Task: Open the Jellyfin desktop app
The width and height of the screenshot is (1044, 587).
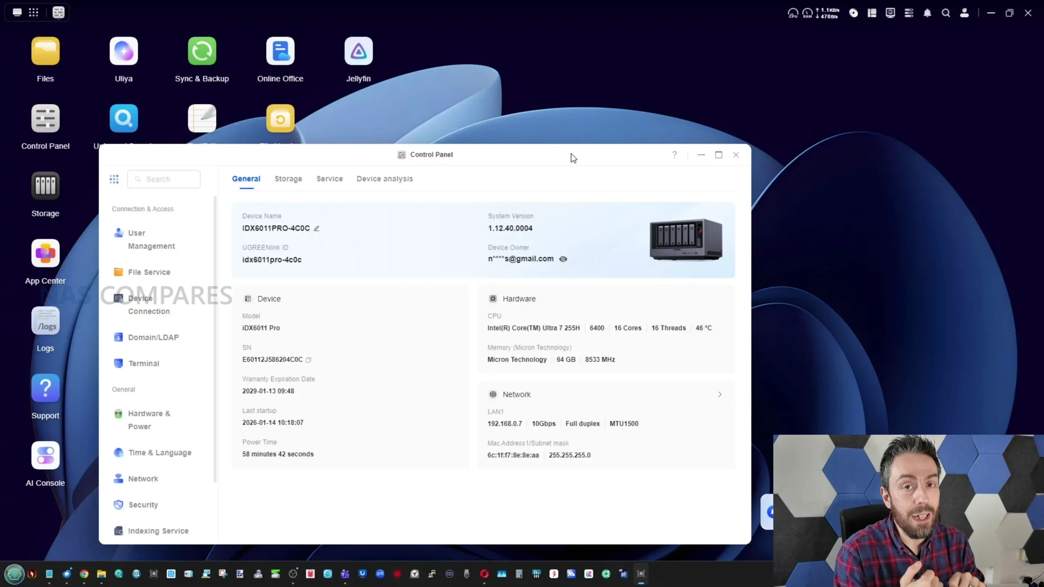Action: [358, 51]
